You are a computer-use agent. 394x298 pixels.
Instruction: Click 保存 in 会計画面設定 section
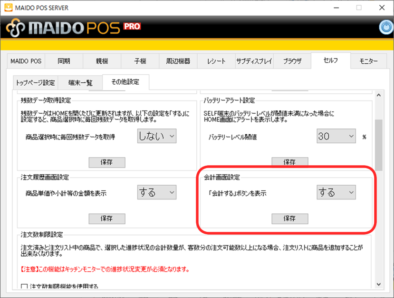290,219
